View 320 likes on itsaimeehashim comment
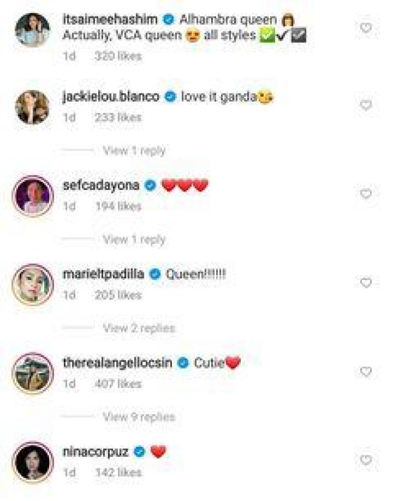 coord(118,56)
